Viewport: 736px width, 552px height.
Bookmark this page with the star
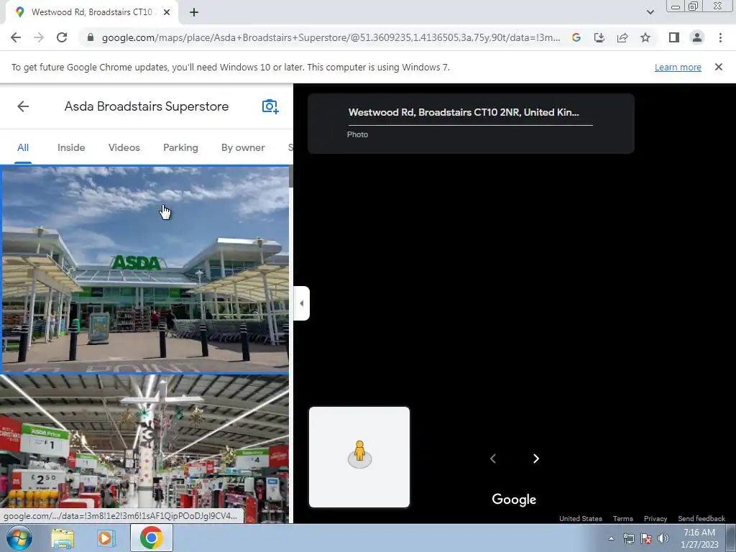pyautogui.click(x=645, y=37)
